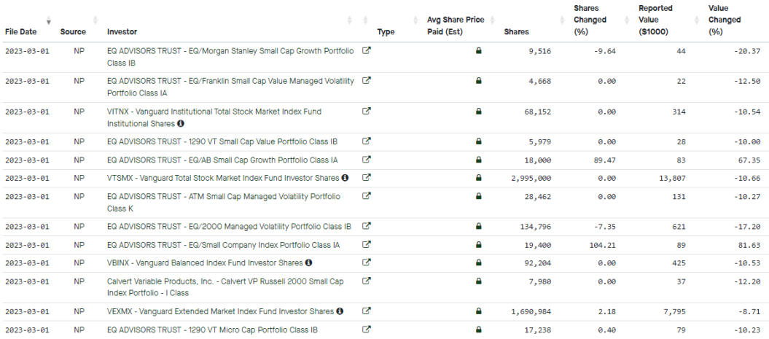Sort by Avg Share Price Paid column
This screenshot has width=769, height=339.
point(493,20)
